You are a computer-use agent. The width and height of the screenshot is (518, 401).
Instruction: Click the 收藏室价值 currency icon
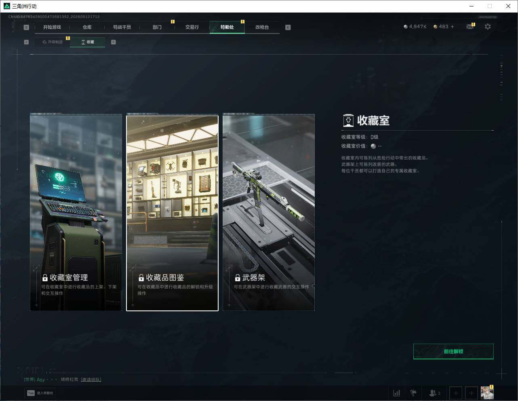(373, 146)
